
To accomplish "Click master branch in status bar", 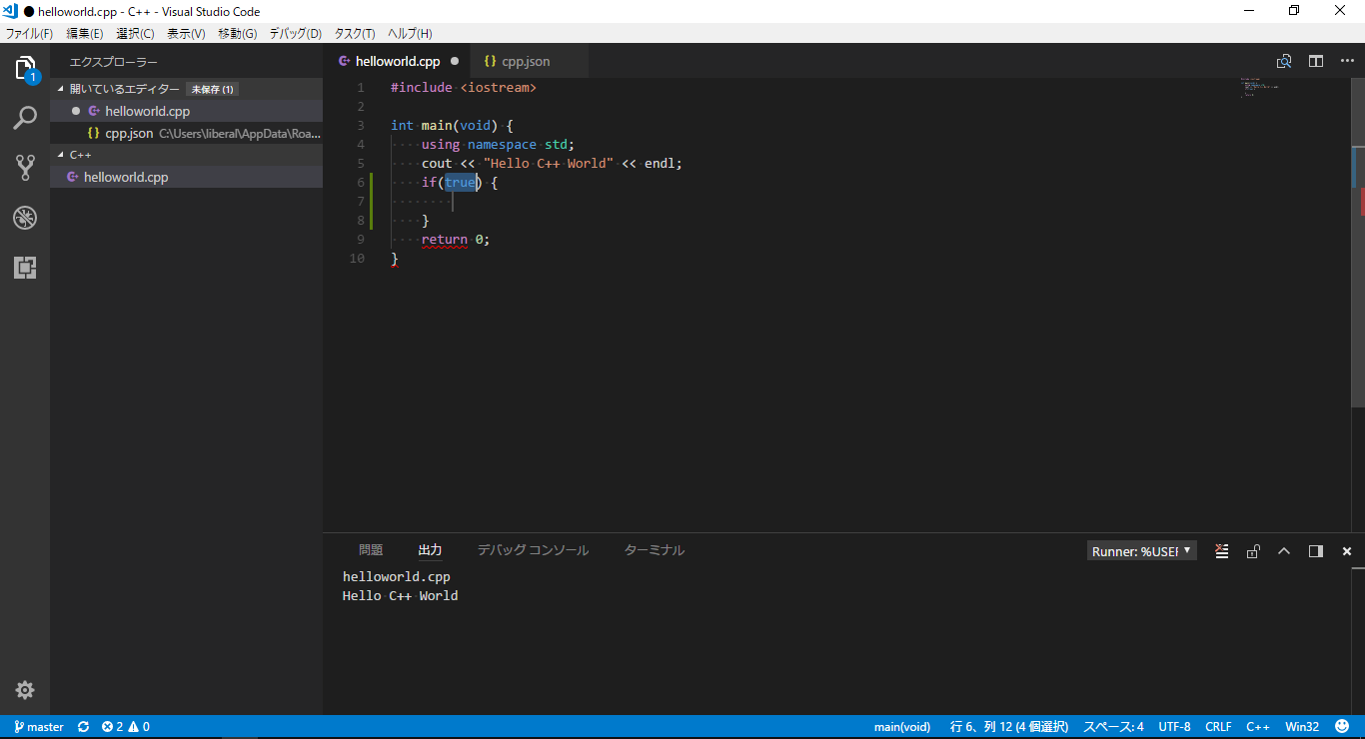I will coord(39,727).
